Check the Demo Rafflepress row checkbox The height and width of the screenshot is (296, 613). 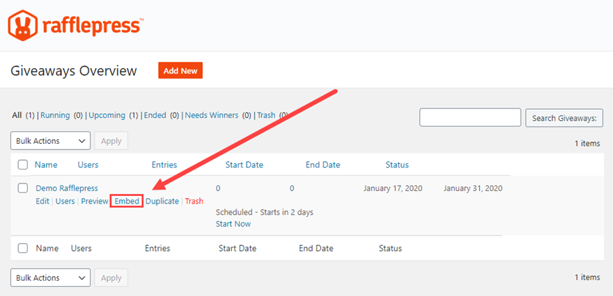[x=23, y=188]
